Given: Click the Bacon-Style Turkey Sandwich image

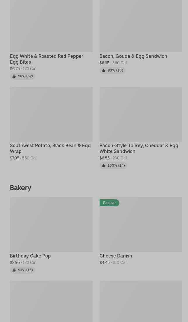Looking at the screenshot, I should pos(141,114).
